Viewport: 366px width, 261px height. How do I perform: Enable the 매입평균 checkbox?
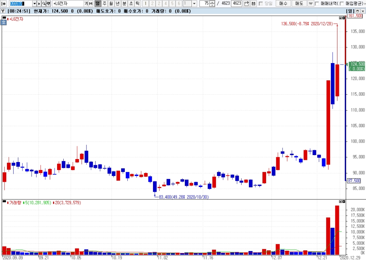341,4
